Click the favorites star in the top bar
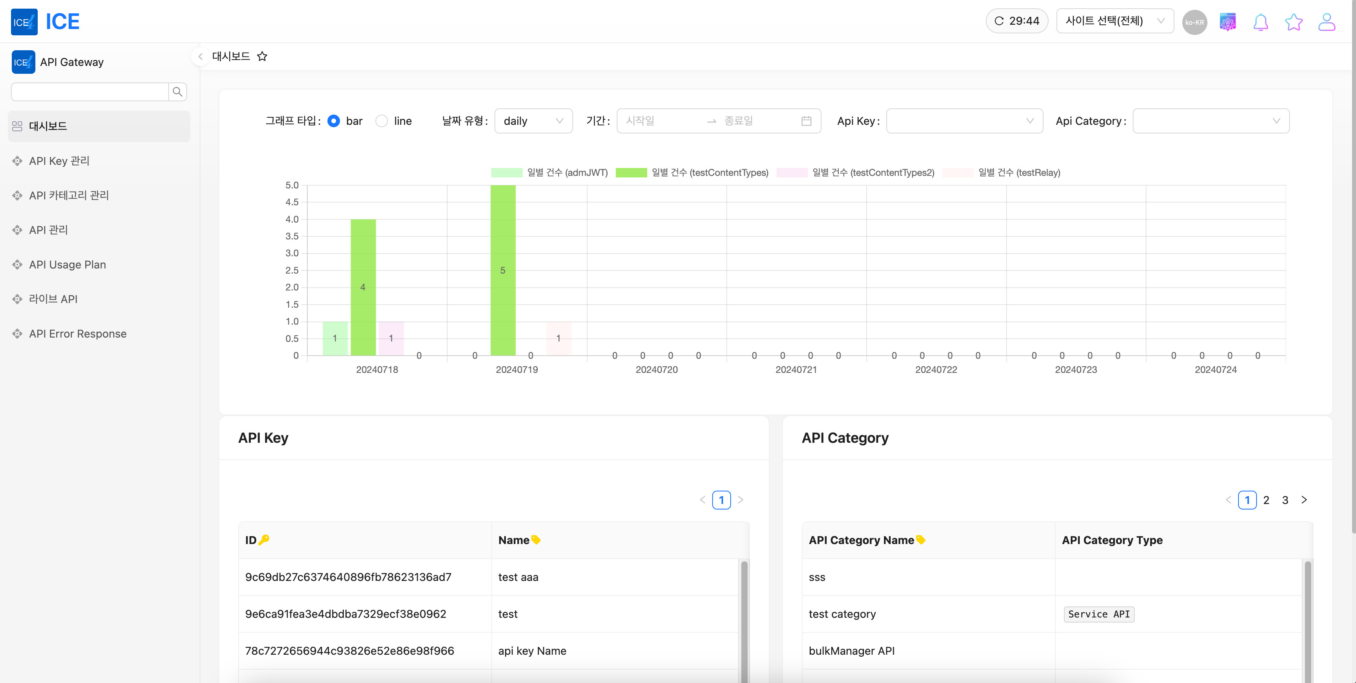 click(x=1294, y=22)
